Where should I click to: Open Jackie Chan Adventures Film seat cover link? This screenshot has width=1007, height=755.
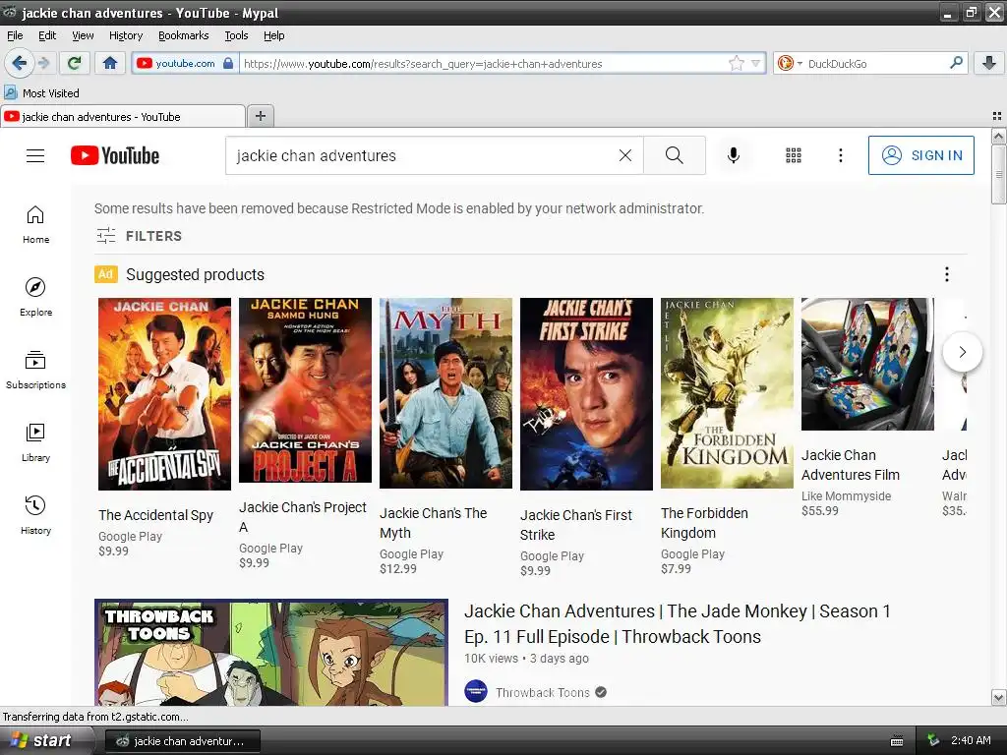pyautogui.click(x=851, y=465)
